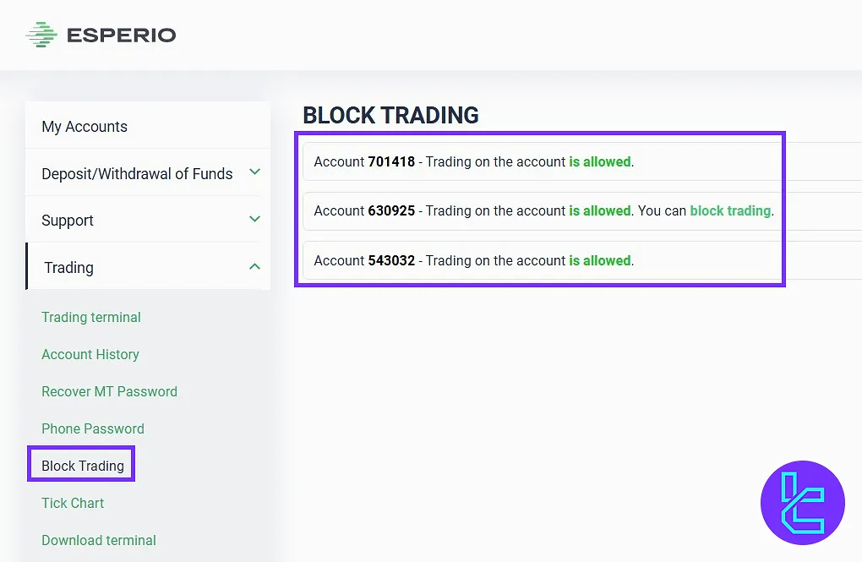Collapse the Trading section chevron
This screenshot has height=562, width=862.
click(254, 267)
